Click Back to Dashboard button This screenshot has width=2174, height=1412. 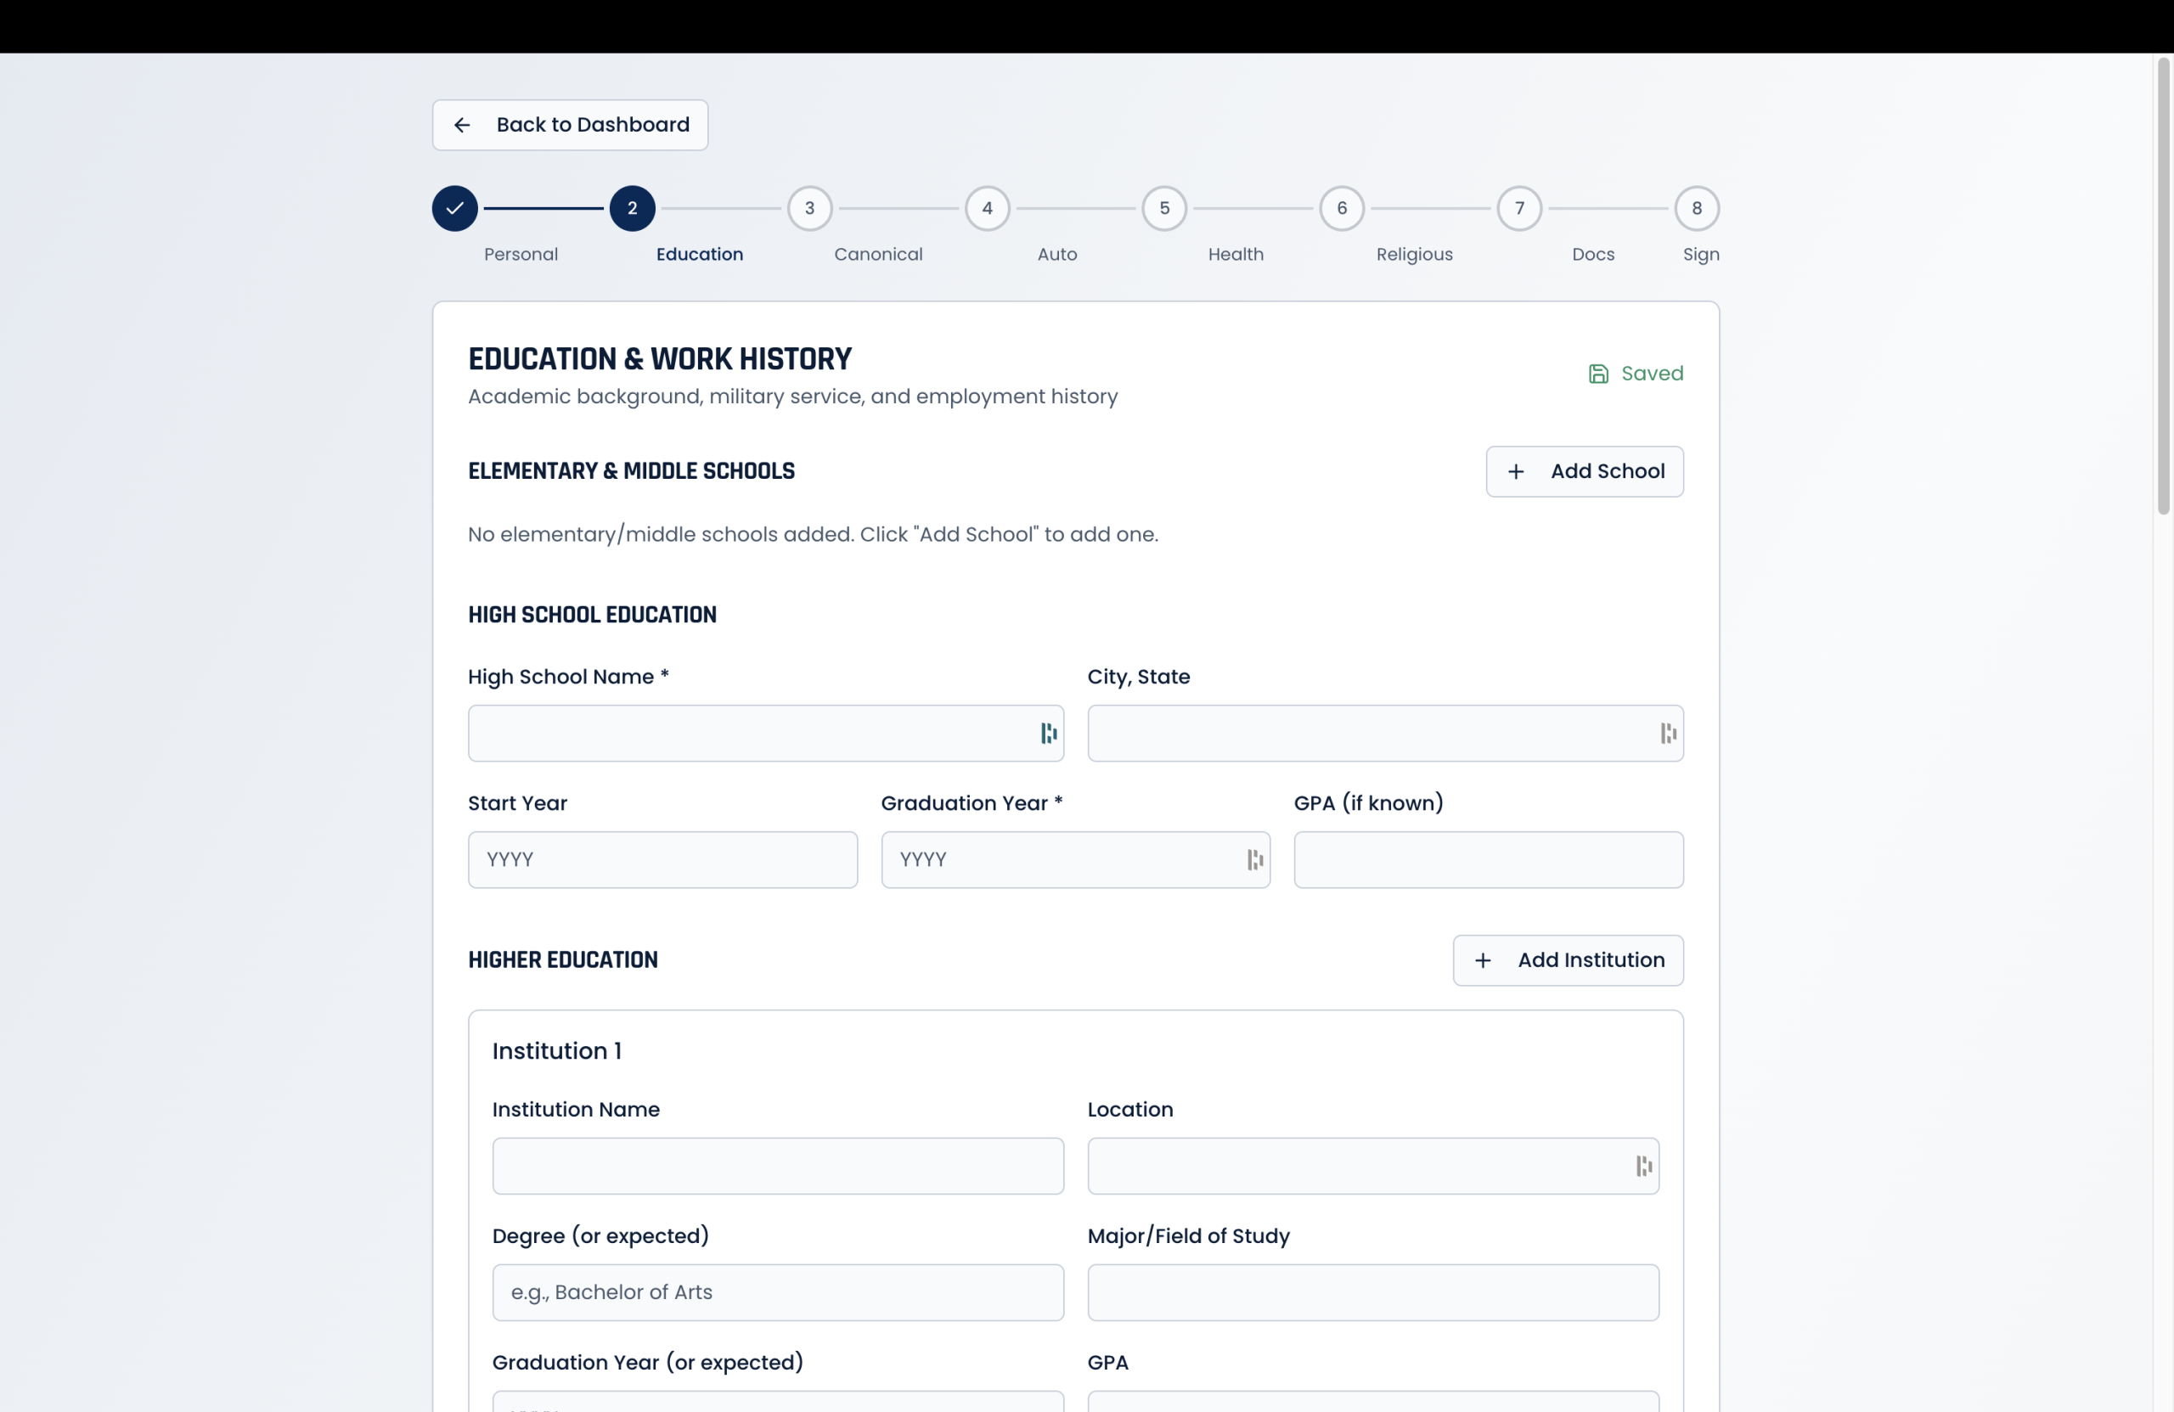click(570, 125)
